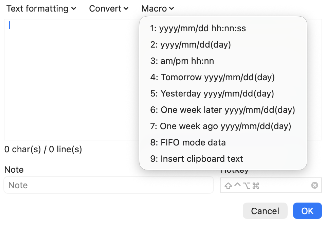Confirm with the OK button
This screenshot has width=326, height=225.
coord(307,211)
